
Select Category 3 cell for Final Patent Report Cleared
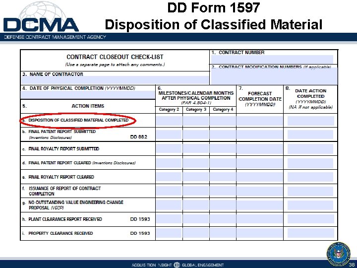(x=196, y=163)
